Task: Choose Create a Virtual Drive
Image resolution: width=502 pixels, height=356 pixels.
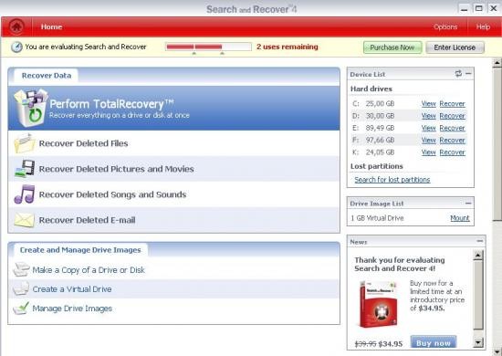Action: 72,289
